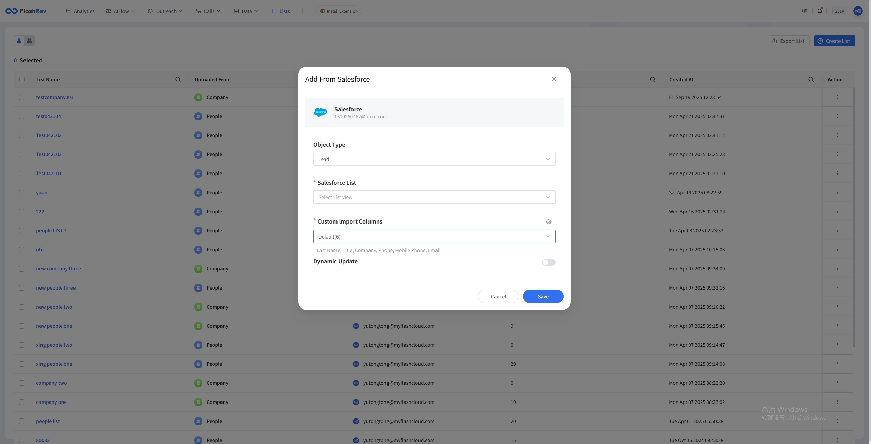871x444 pixels.
Task: Open Custom Import Columns gear settings
Action: click(548, 222)
